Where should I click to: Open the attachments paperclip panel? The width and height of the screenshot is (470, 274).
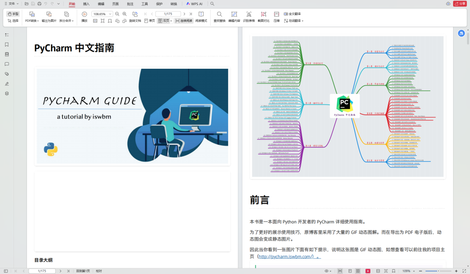tap(7, 74)
